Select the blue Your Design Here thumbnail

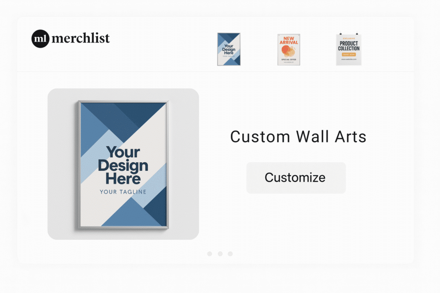229,49
